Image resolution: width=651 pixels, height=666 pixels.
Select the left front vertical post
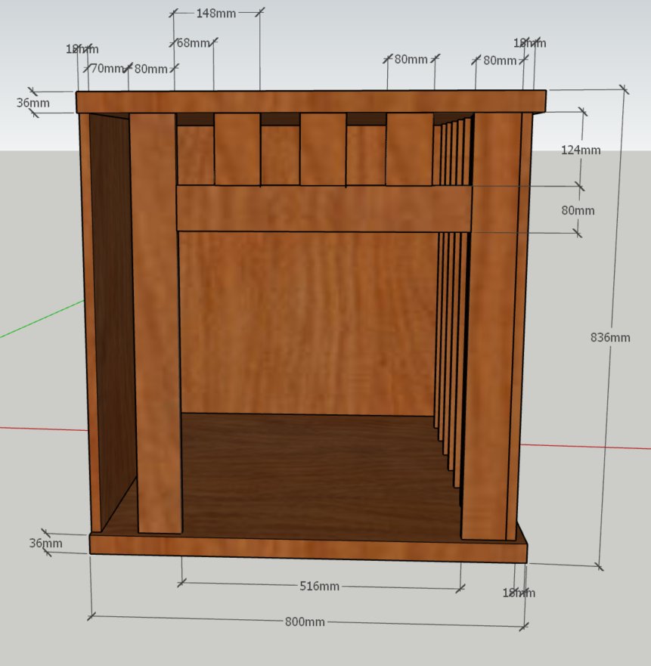[156, 325]
